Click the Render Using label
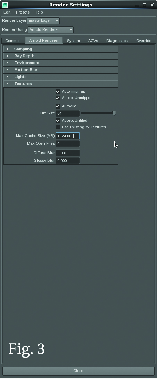Image resolution: width=157 pixels, height=379 pixels. pyautogui.click(x=15, y=30)
